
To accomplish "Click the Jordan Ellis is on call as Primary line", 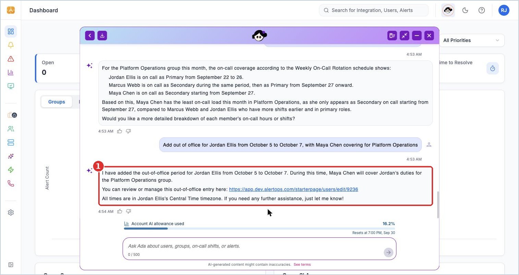I will (x=176, y=77).
